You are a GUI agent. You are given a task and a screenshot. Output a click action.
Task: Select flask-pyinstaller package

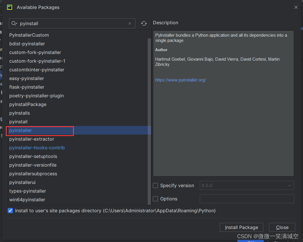tap(79, 87)
